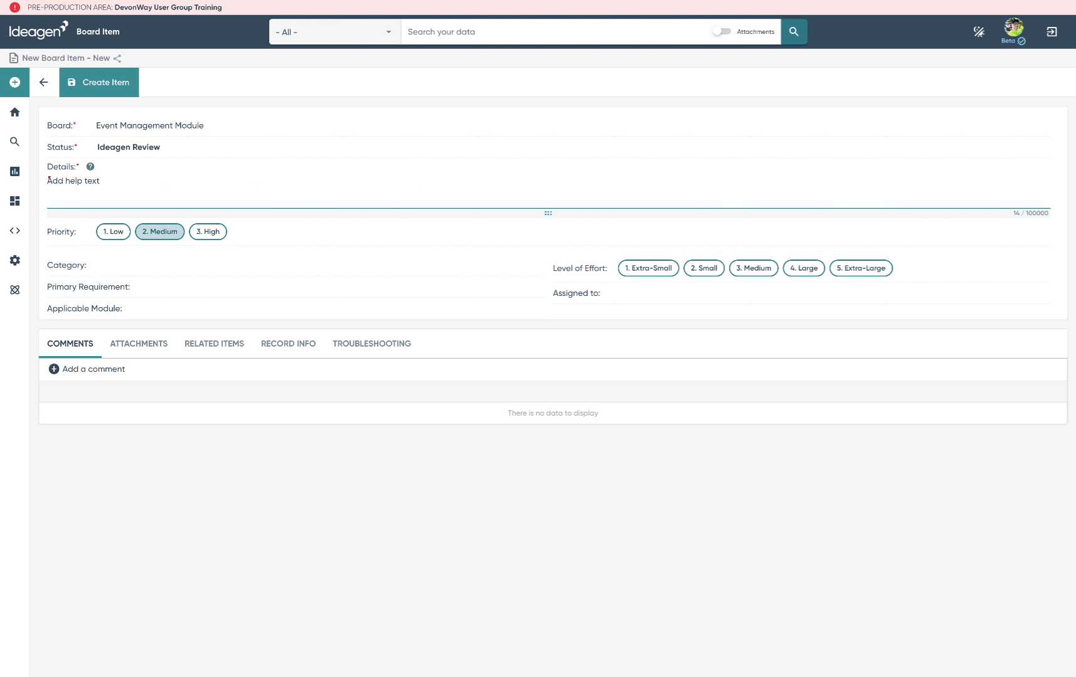Open dashboards icon in sidebar
The height and width of the screenshot is (677, 1076).
14,201
